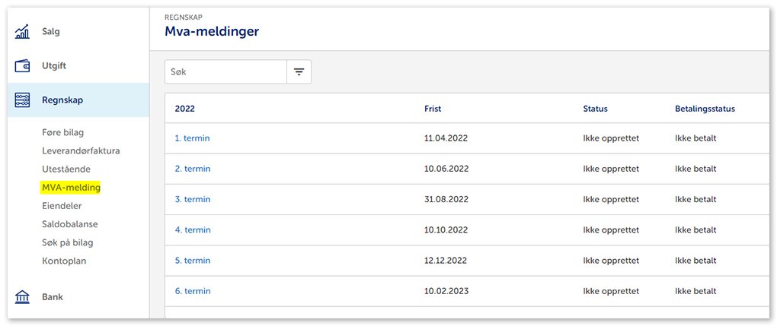Open the 3. termin link
The width and height of the screenshot is (777, 326).
[x=193, y=199]
